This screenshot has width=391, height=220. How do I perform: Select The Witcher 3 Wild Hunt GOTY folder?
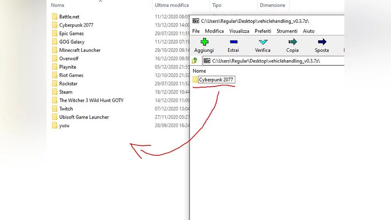click(x=91, y=100)
